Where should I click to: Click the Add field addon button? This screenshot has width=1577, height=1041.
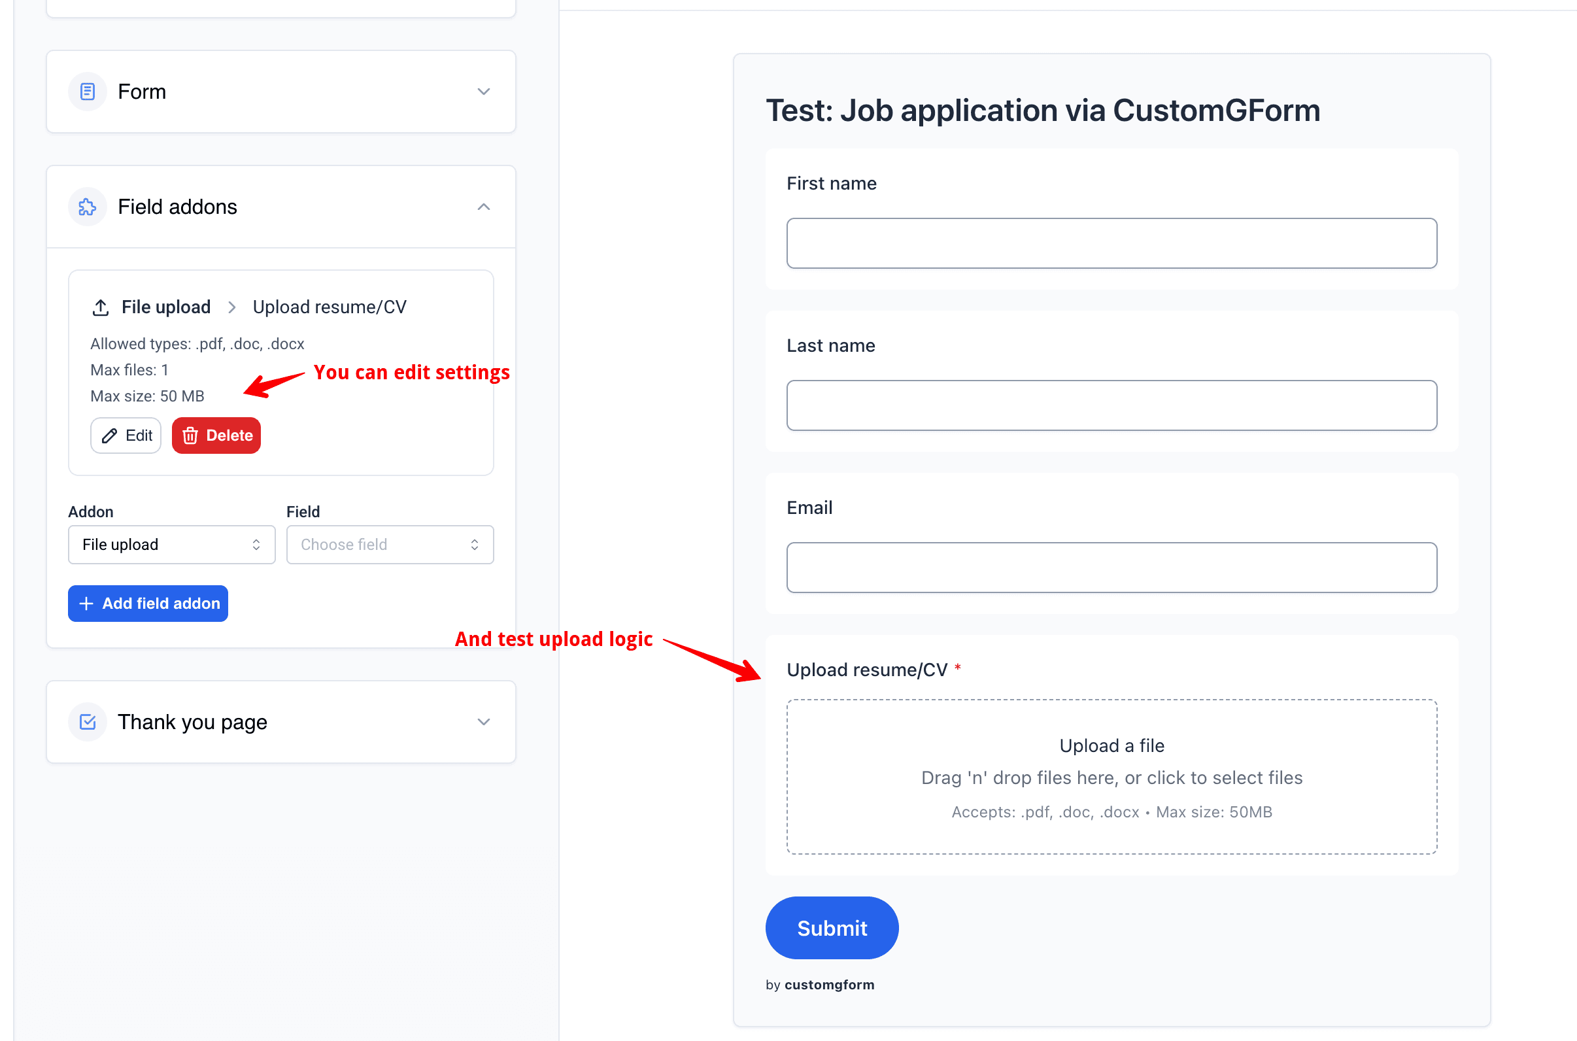point(147,604)
